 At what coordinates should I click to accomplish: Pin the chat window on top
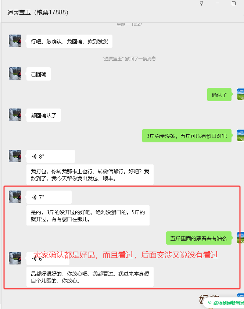(x=201, y=3)
